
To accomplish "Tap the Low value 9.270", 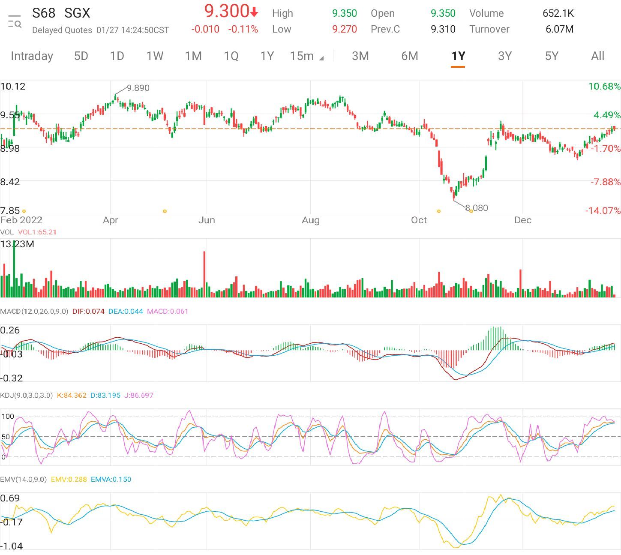I will (x=345, y=29).
